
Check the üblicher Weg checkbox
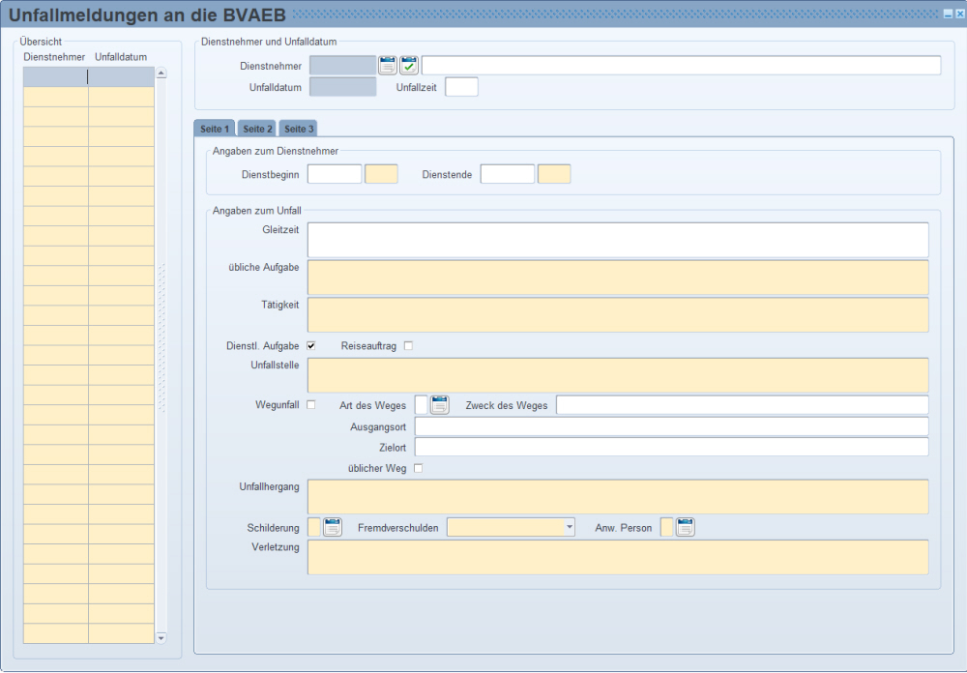418,468
